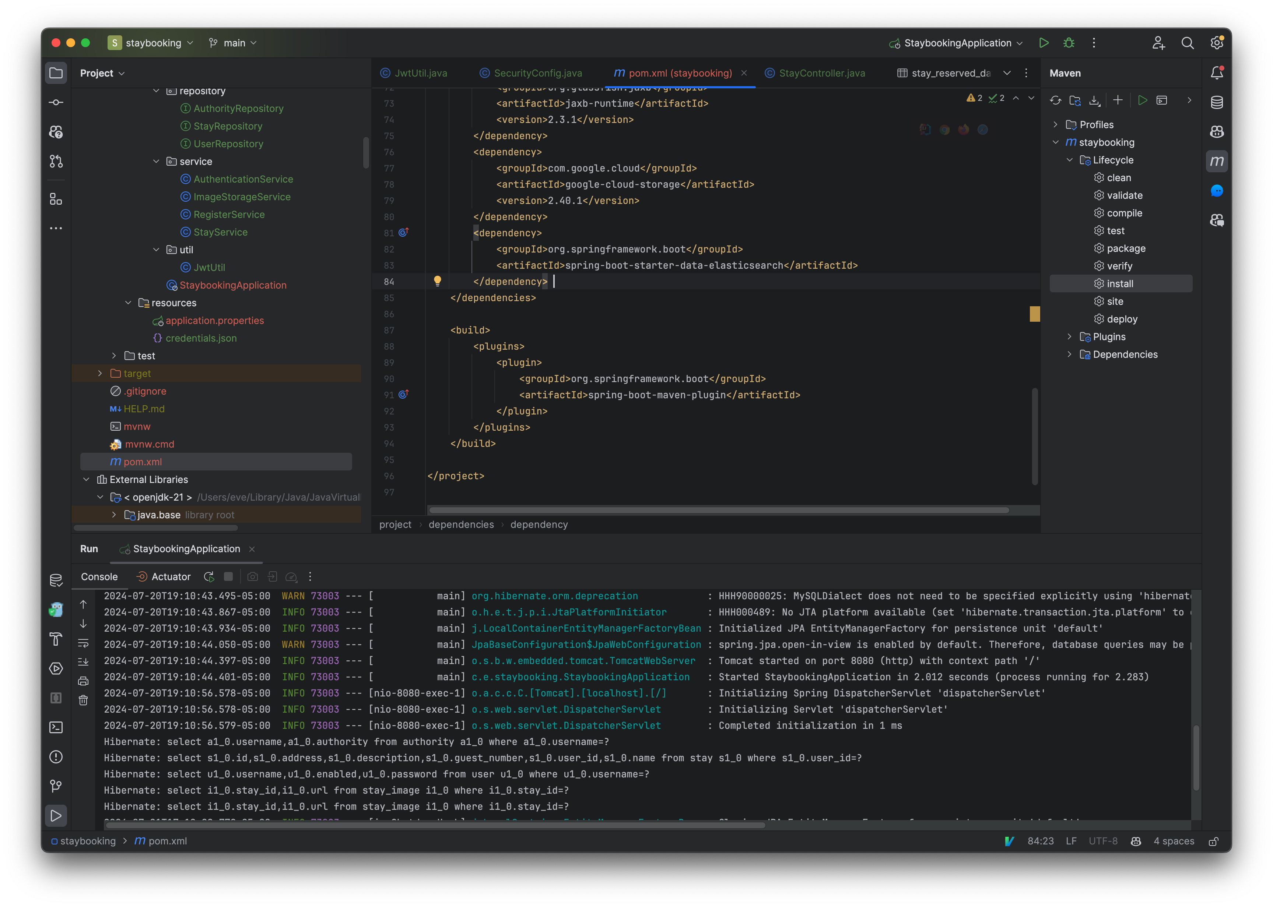
Task: Rerun StaybookingApplication from console toolbar
Action: (209, 576)
